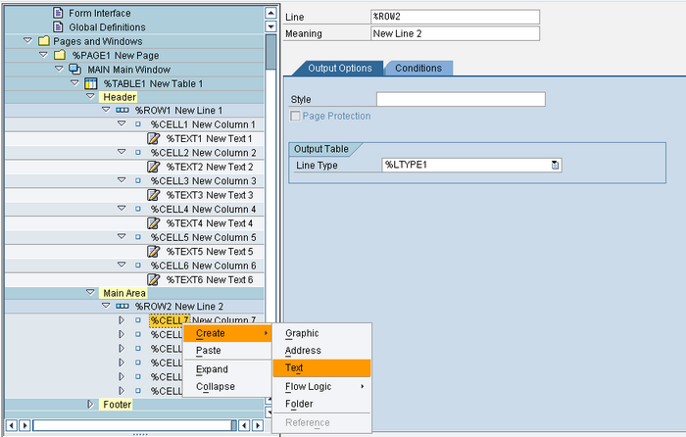Switch to the Conditions tab
The height and width of the screenshot is (437, 686).
pyautogui.click(x=418, y=69)
